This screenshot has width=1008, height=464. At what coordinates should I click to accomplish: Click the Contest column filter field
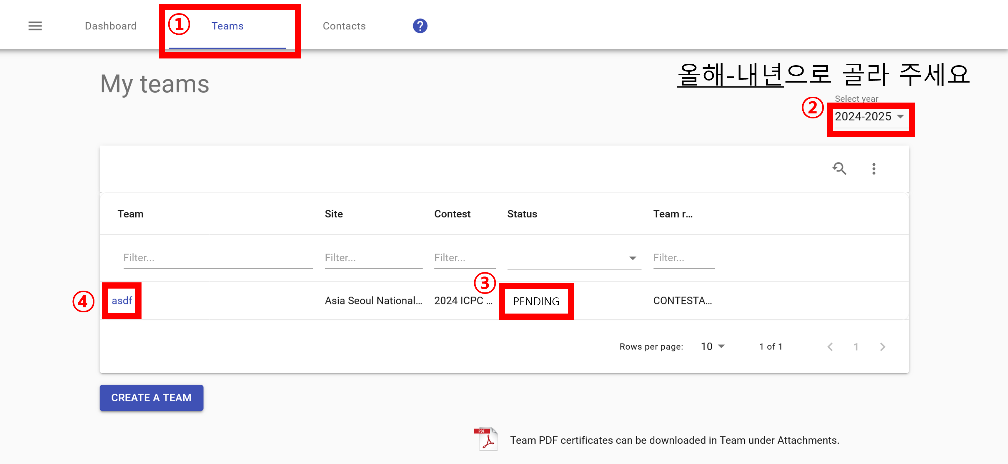(x=465, y=258)
